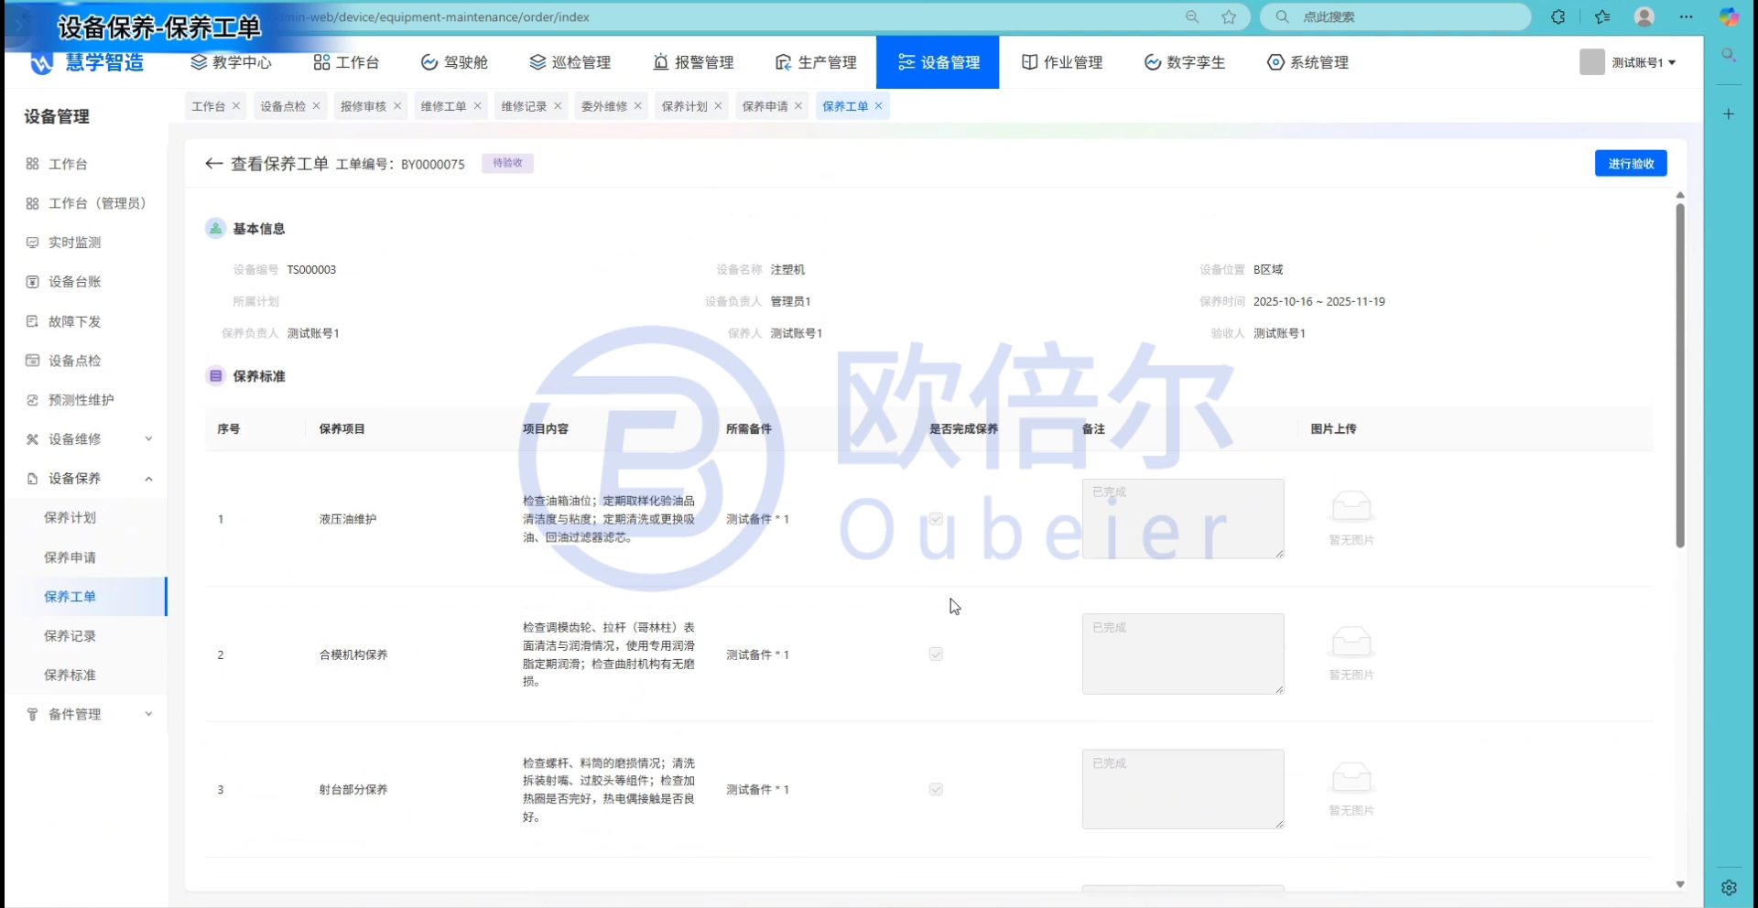Open the browser profile avatar icon
This screenshot has width=1758, height=908.
[1644, 16]
